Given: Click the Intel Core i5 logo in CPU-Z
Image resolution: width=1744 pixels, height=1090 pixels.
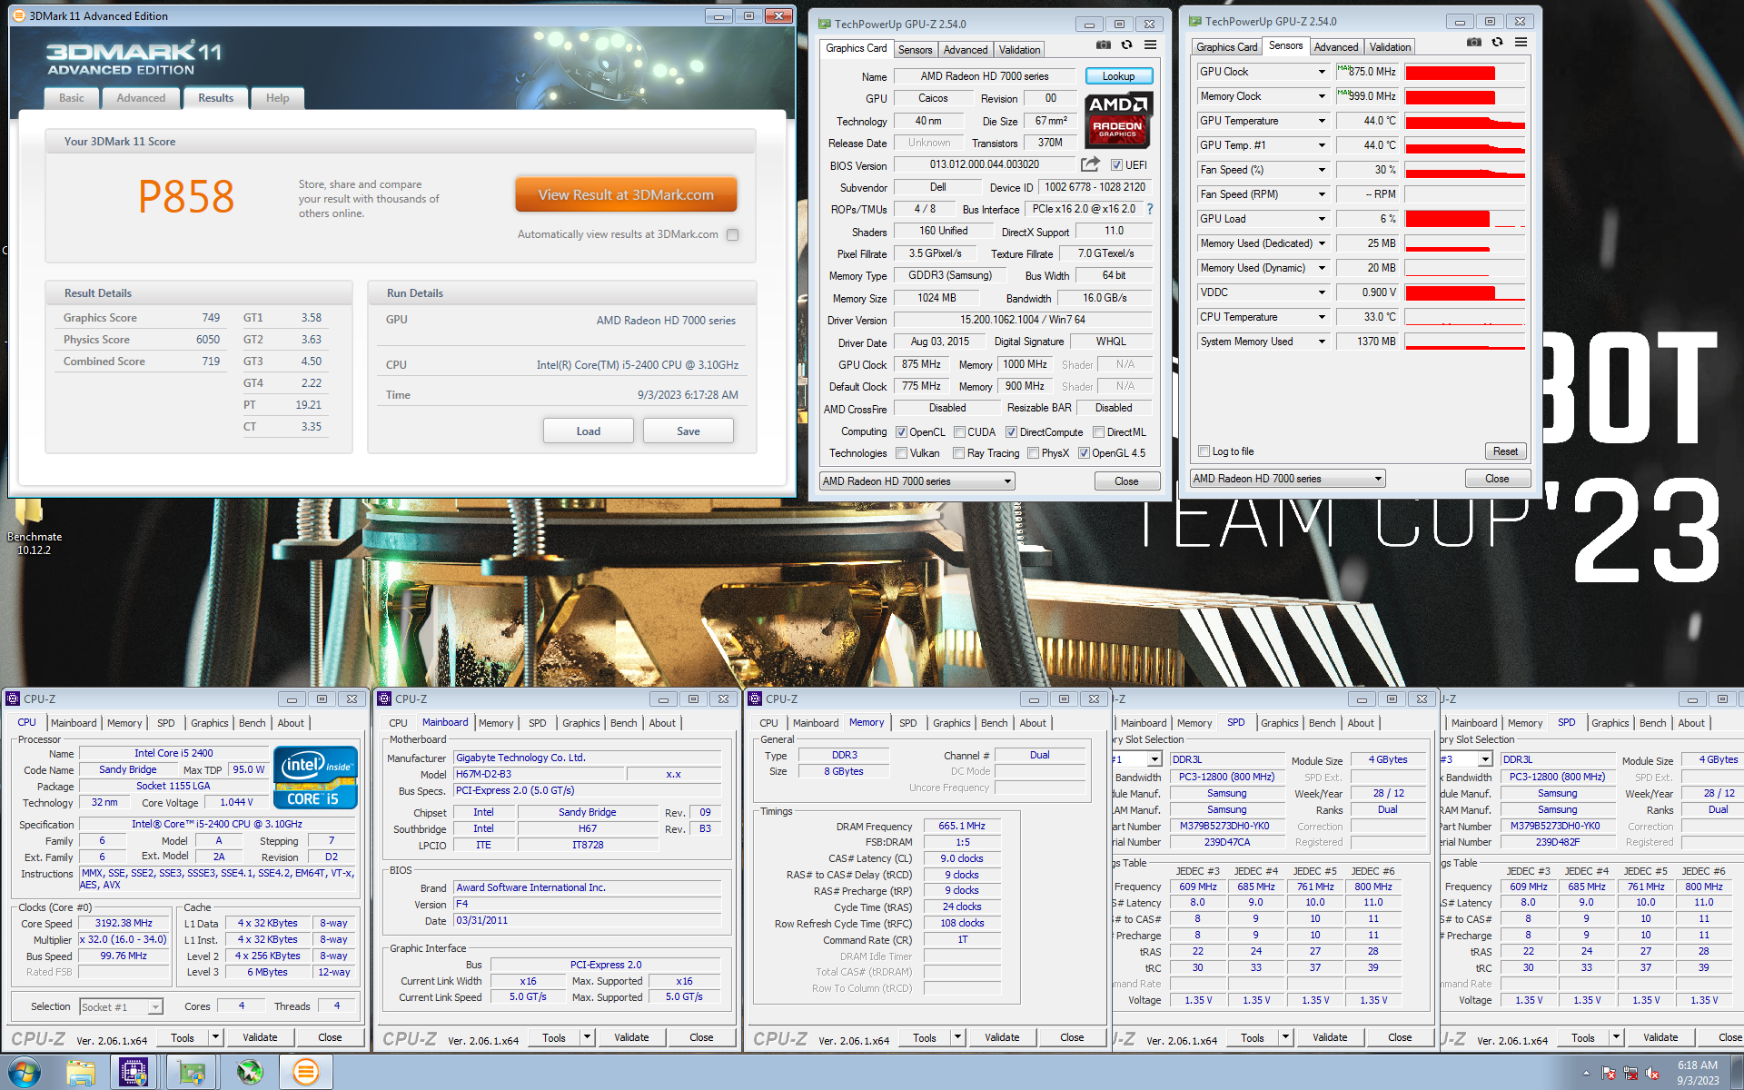Looking at the screenshot, I should pos(315,778).
